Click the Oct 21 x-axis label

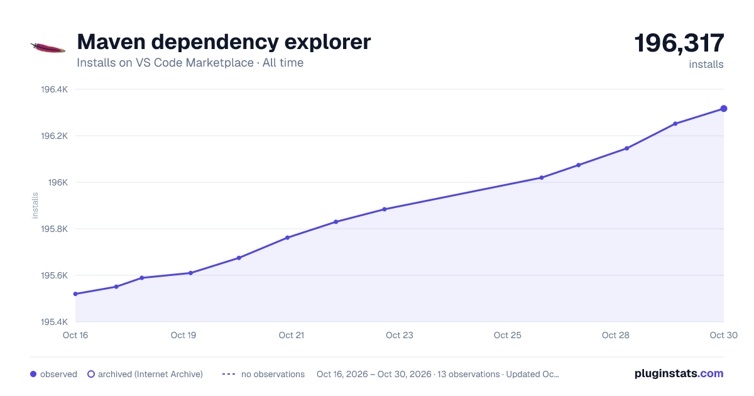292,335
